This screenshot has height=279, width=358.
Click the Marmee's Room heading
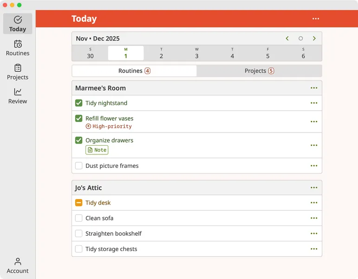(100, 88)
